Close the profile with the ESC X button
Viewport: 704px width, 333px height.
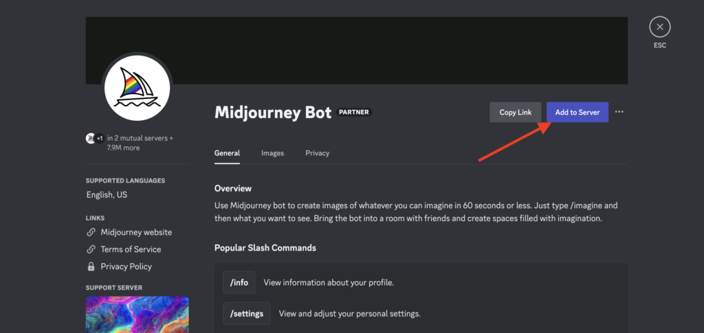click(x=659, y=27)
